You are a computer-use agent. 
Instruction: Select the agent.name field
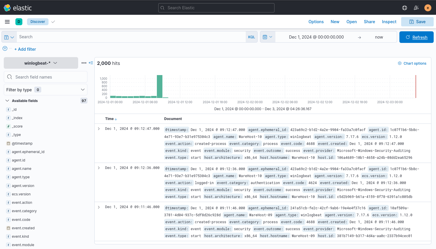[x=21, y=169]
